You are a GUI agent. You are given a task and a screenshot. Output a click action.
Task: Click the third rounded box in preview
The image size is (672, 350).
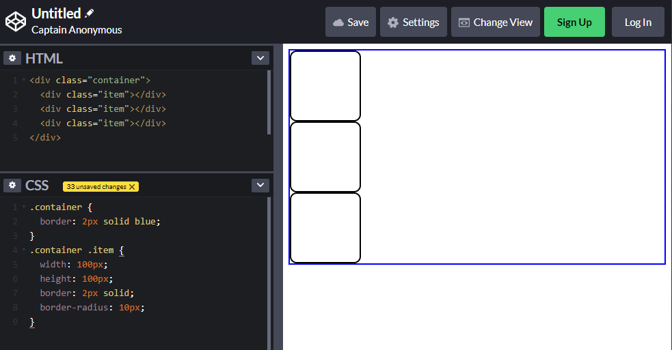tap(325, 228)
